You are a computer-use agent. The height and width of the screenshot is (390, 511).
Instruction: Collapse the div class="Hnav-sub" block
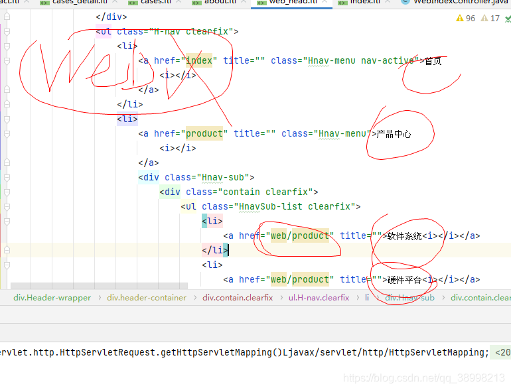point(7,178)
